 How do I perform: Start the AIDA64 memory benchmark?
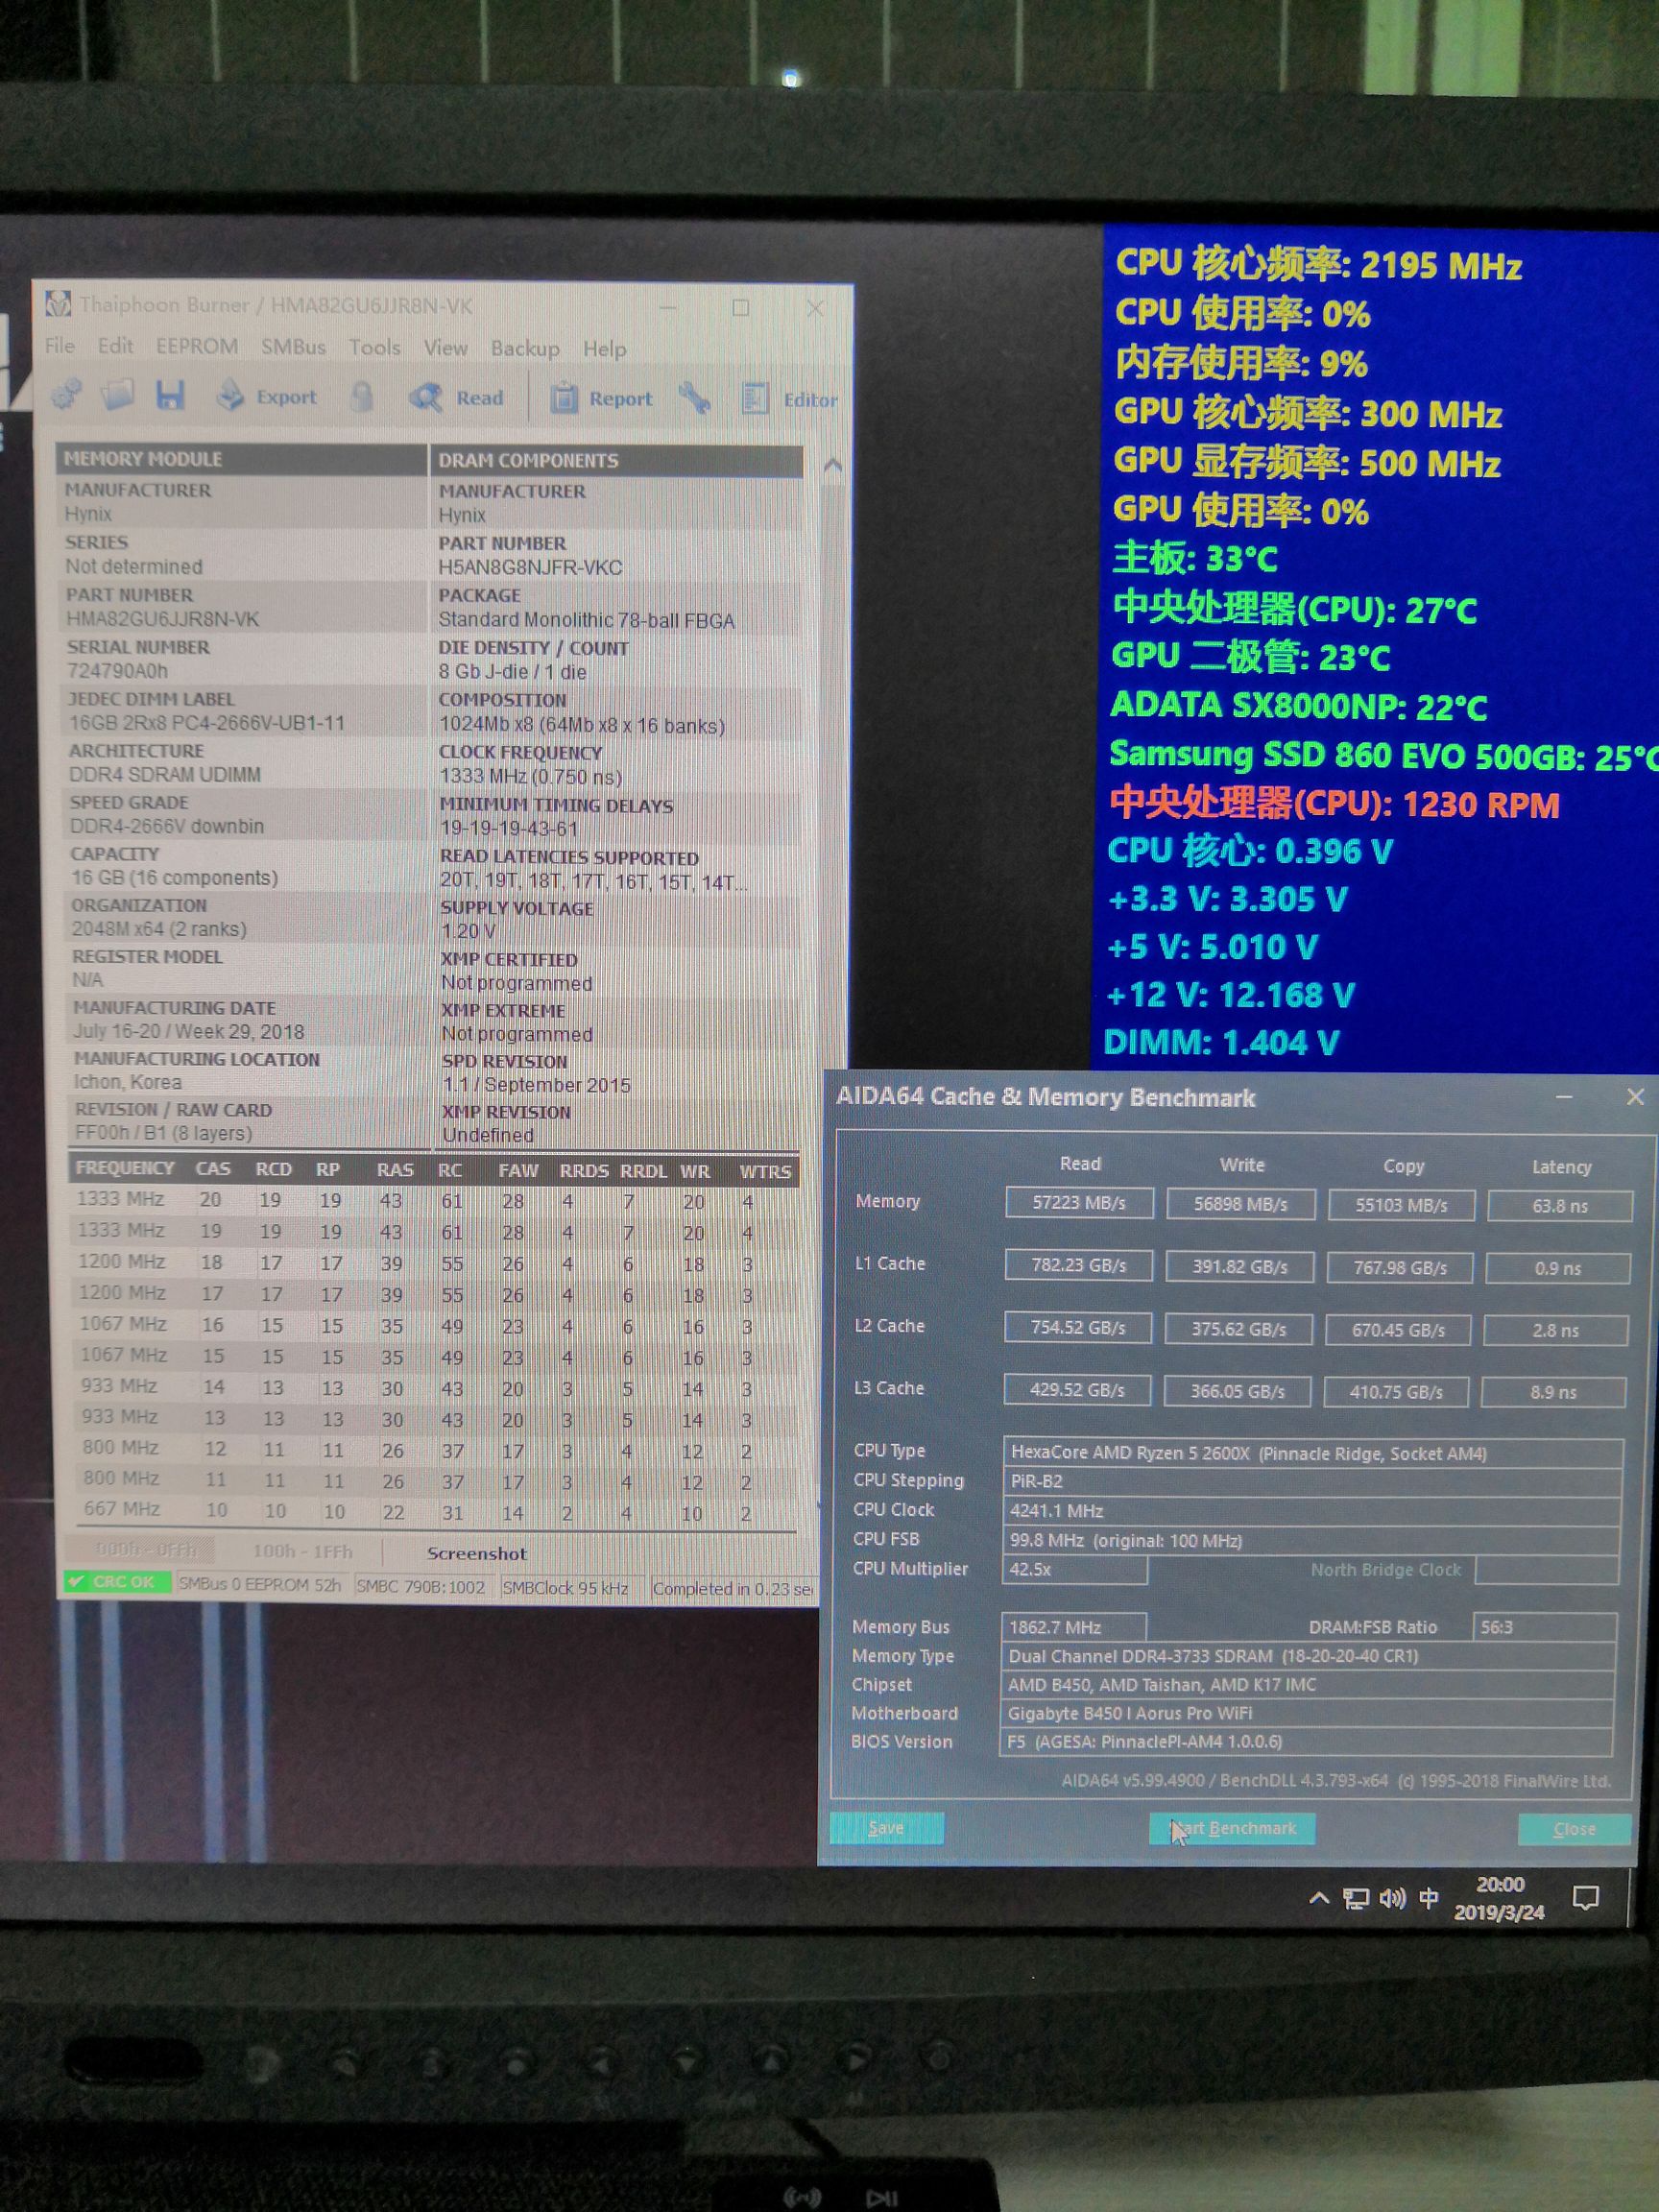click(1233, 1829)
